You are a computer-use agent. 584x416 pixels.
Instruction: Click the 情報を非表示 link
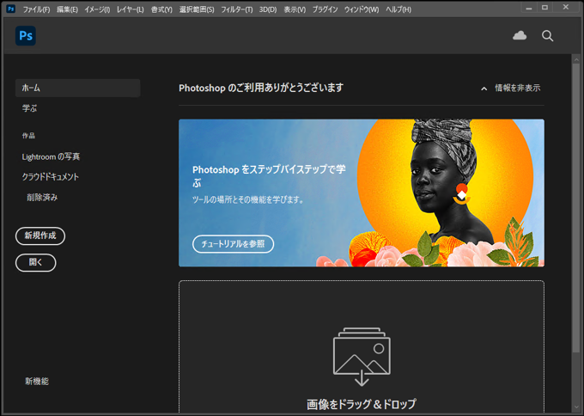[x=518, y=88]
